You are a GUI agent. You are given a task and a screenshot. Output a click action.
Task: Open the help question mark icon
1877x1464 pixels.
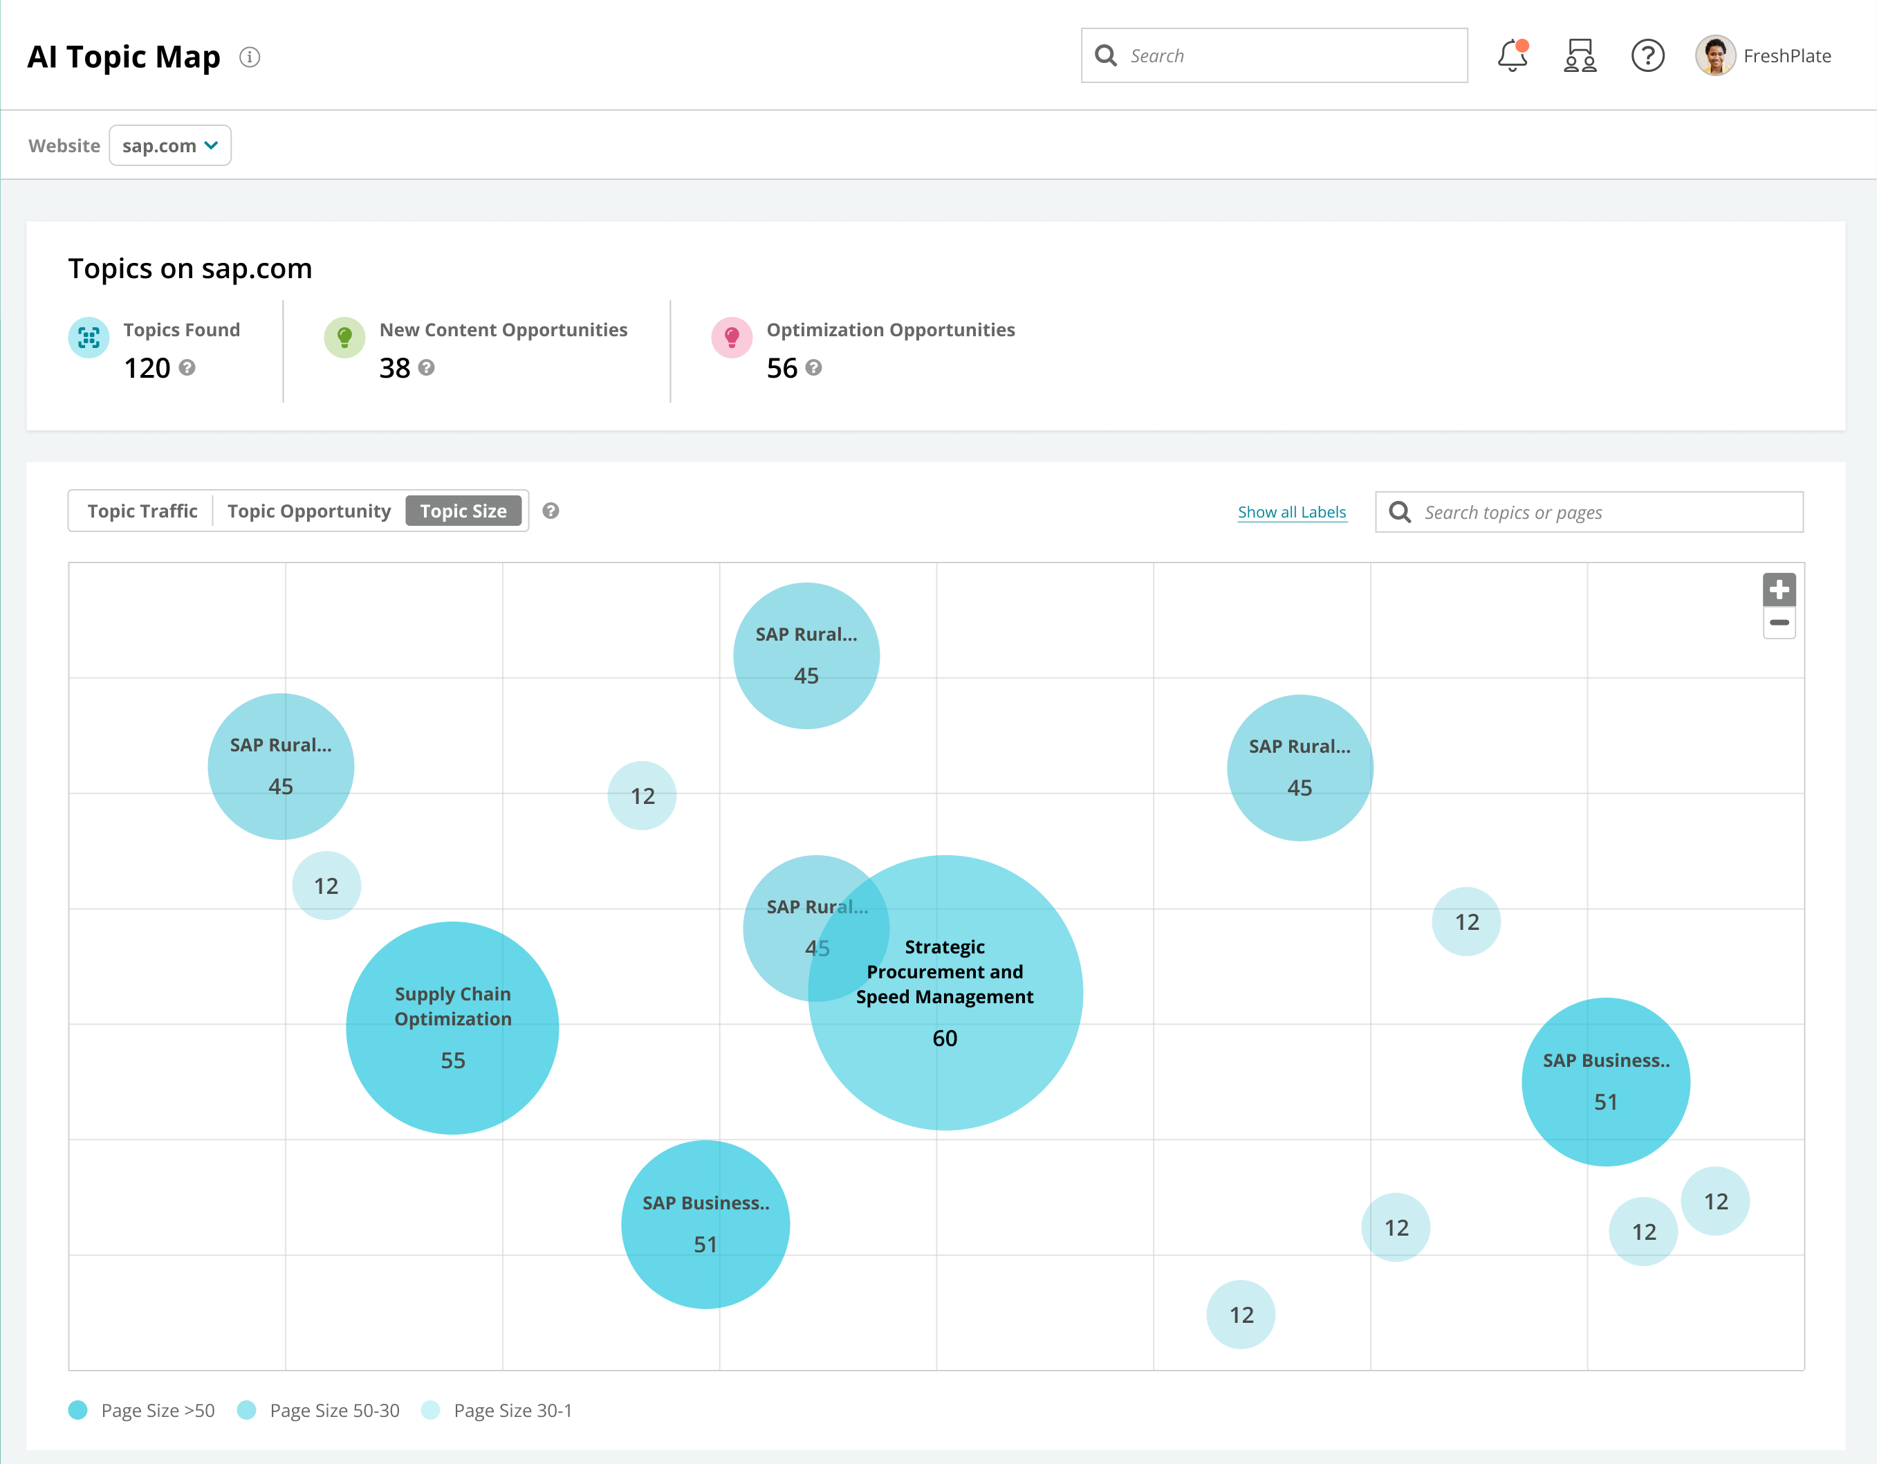(1647, 56)
